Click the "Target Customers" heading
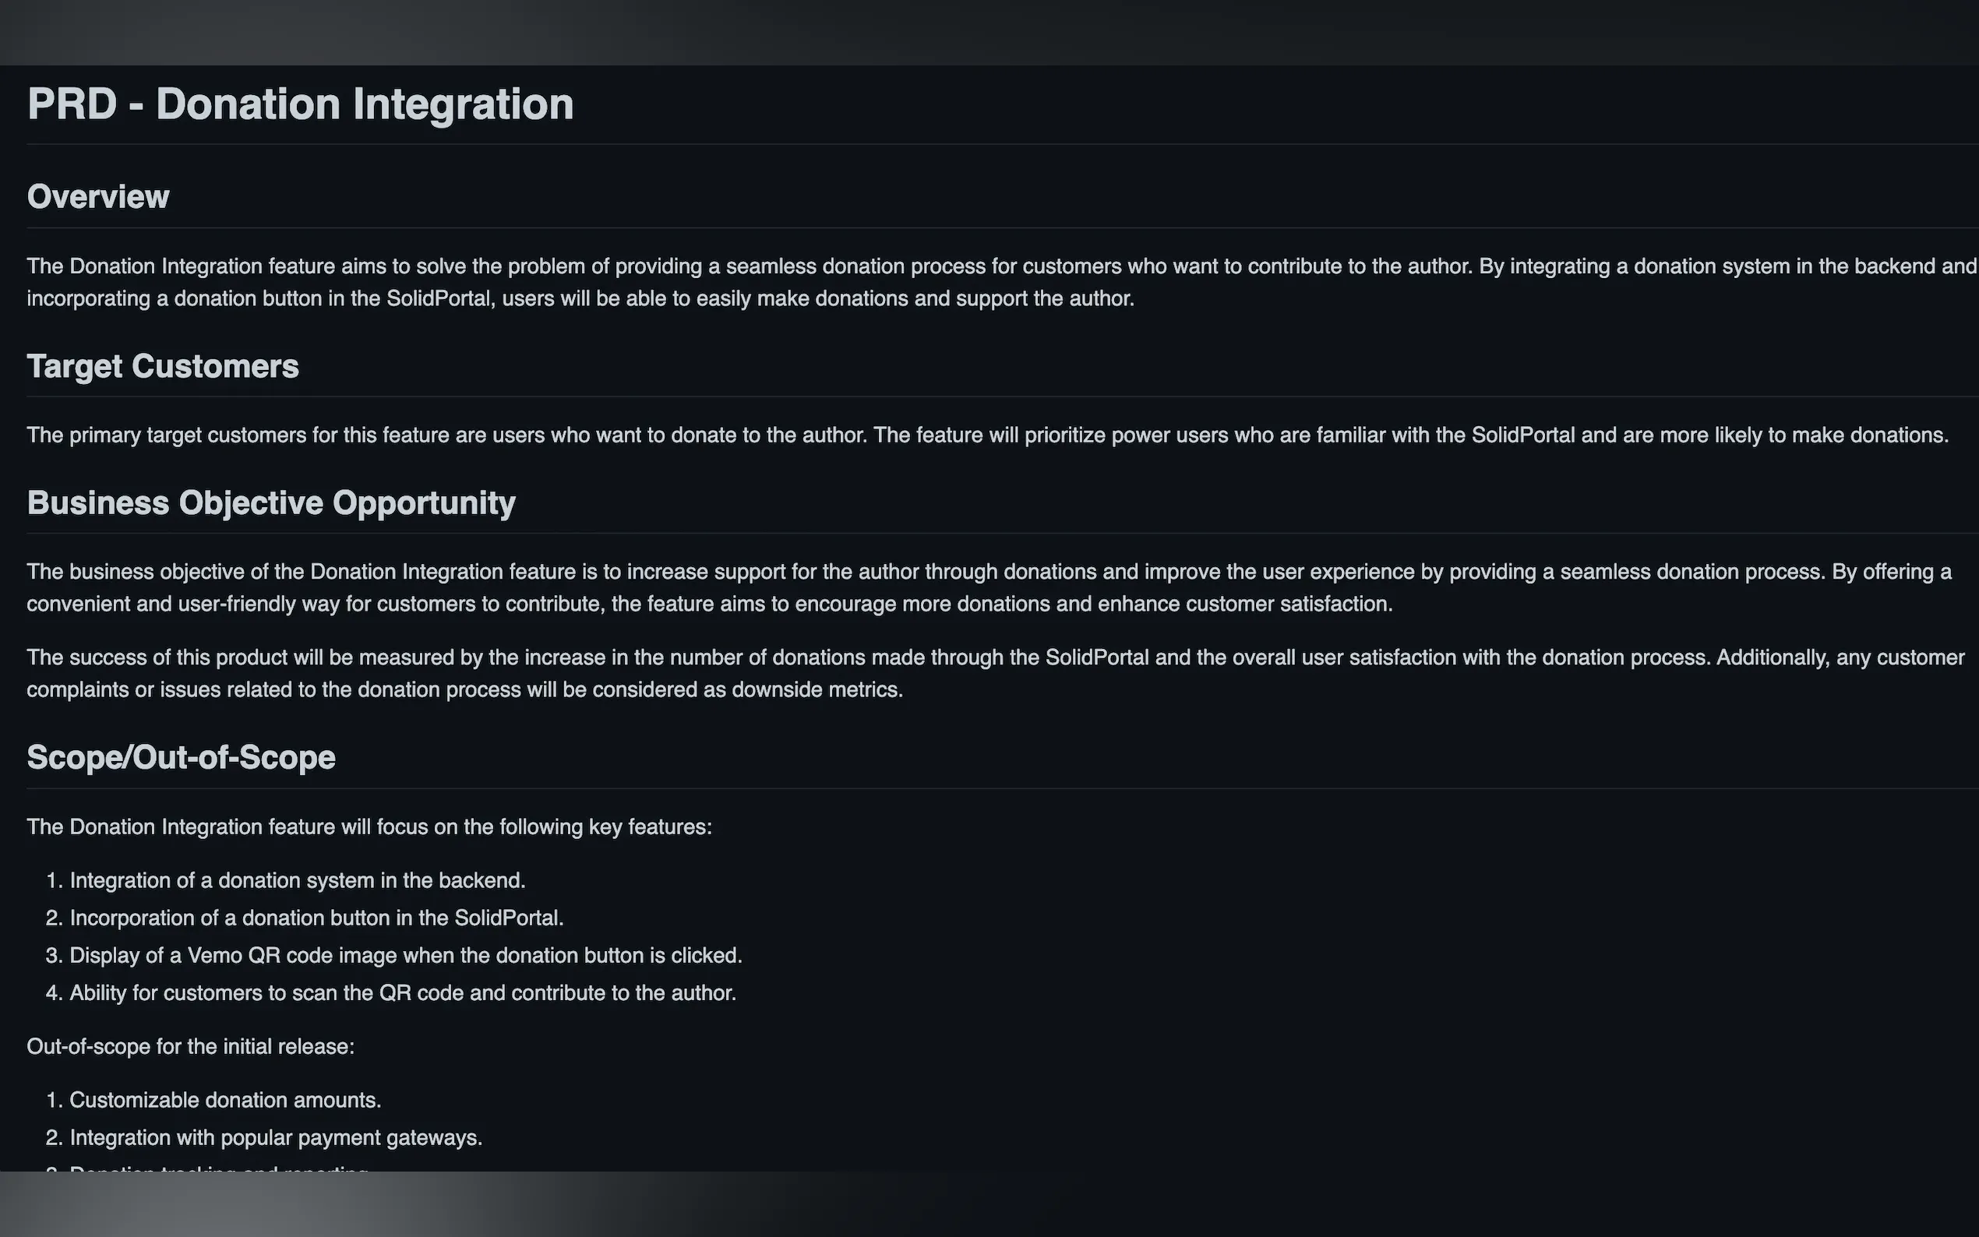Viewport: 1979px width, 1237px height. (163, 367)
